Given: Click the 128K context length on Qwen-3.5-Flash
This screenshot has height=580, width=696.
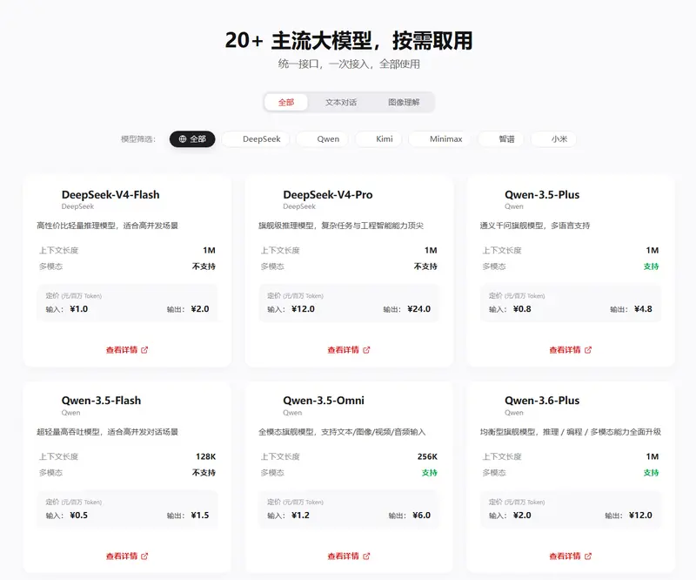Looking at the screenshot, I should pyautogui.click(x=205, y=456).
